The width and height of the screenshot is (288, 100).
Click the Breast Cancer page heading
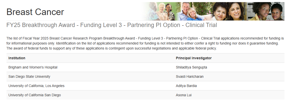pos(35,12)
